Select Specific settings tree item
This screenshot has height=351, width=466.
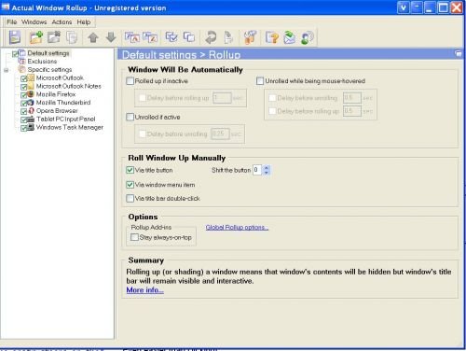tap(49, 69)
